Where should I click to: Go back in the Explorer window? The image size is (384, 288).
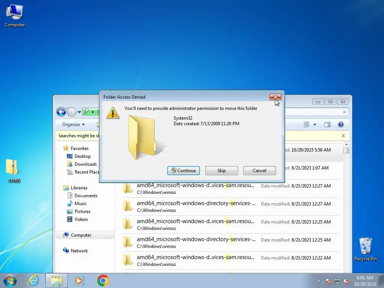click(61, 112)
